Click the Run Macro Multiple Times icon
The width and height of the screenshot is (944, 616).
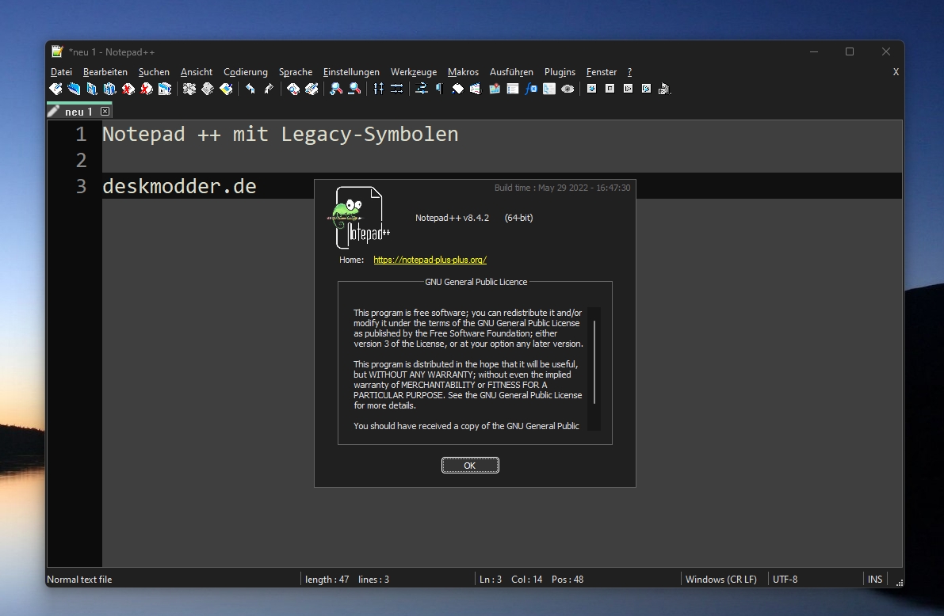(646, 89)
